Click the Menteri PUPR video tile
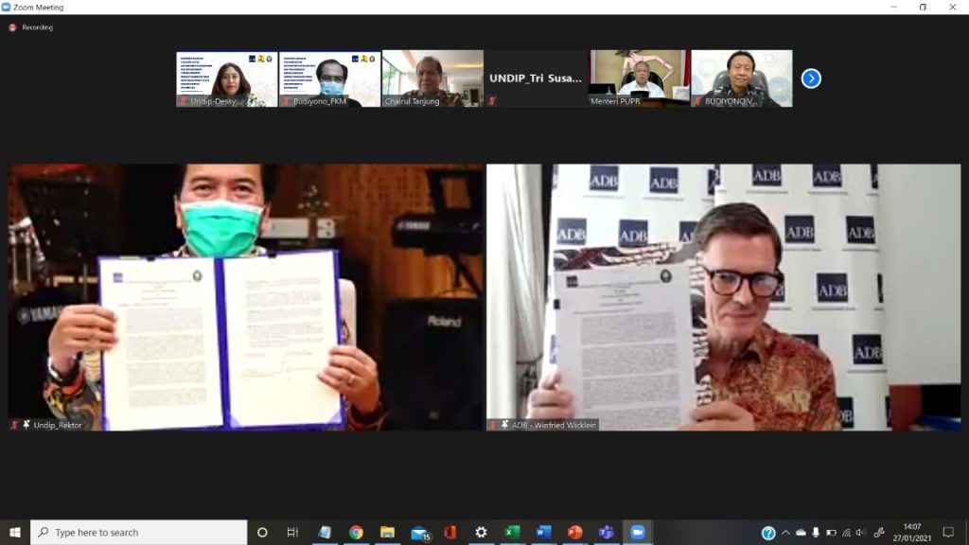Viewport: 969px width, 545px height. click(x=638, y=79)
